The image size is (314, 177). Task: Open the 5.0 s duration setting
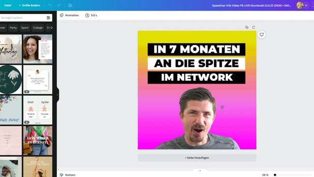click(x=91, y=15)
